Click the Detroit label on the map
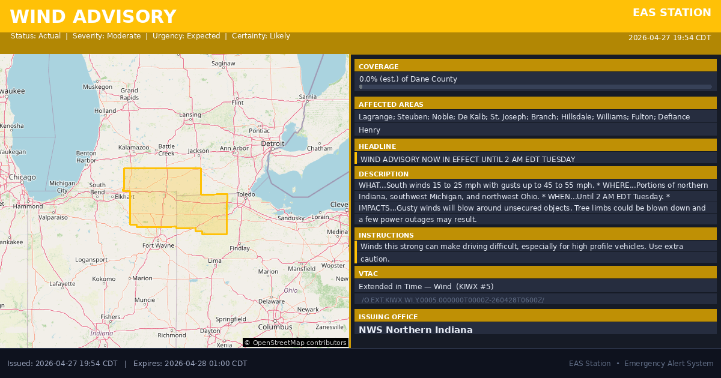This screenshot has height=378, width=721. tap(272, 144)
